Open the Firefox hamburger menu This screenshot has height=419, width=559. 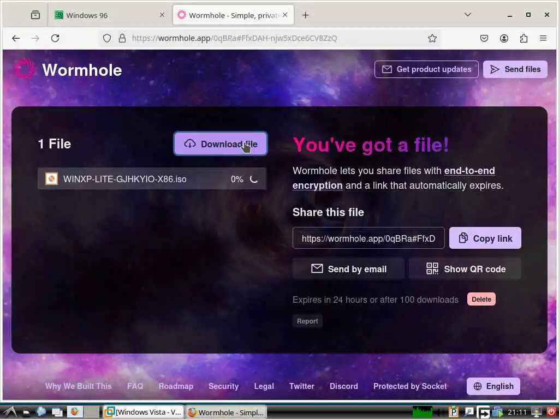[x=543, y=38]
